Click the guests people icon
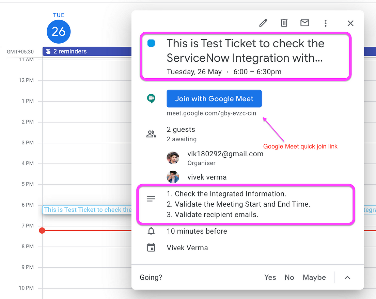This screenshot has height=299, width=376. coord(151,134)
